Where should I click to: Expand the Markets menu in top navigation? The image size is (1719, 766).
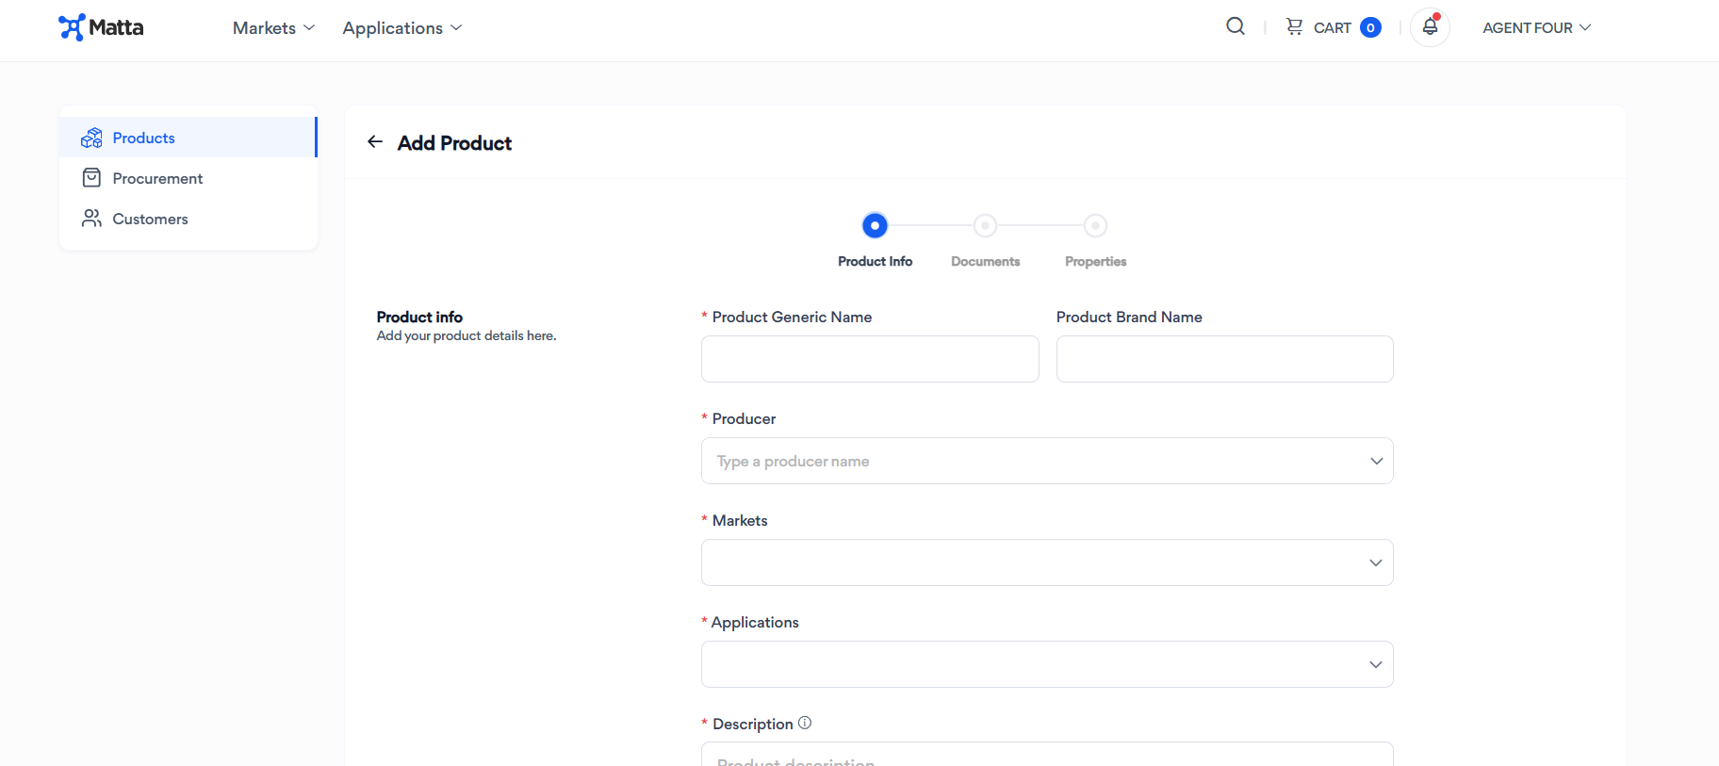[x=273, y=27]
